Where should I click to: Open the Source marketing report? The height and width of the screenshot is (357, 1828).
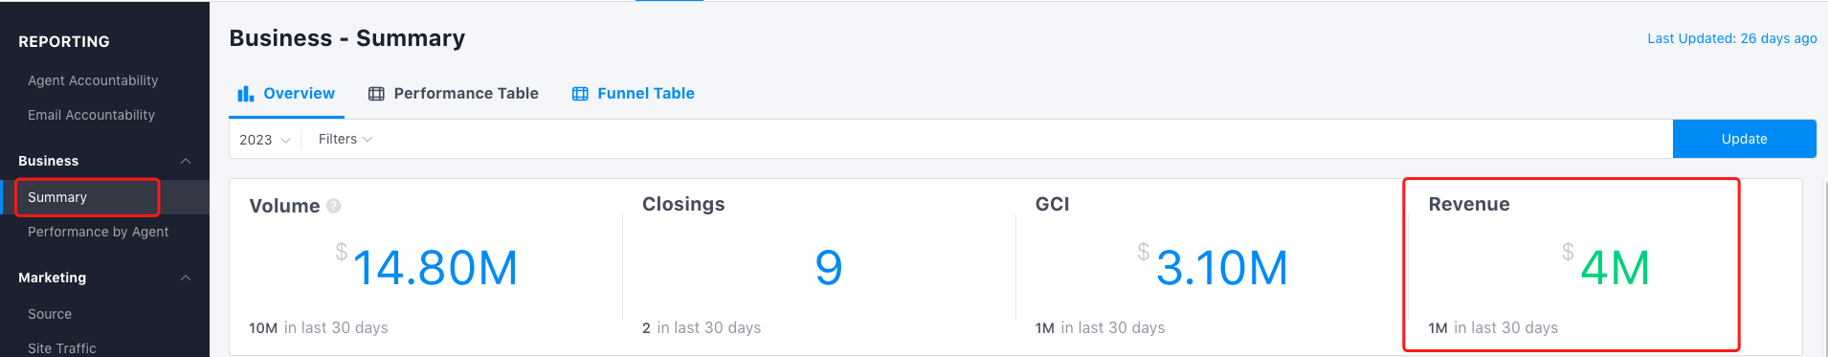[50, 314]
